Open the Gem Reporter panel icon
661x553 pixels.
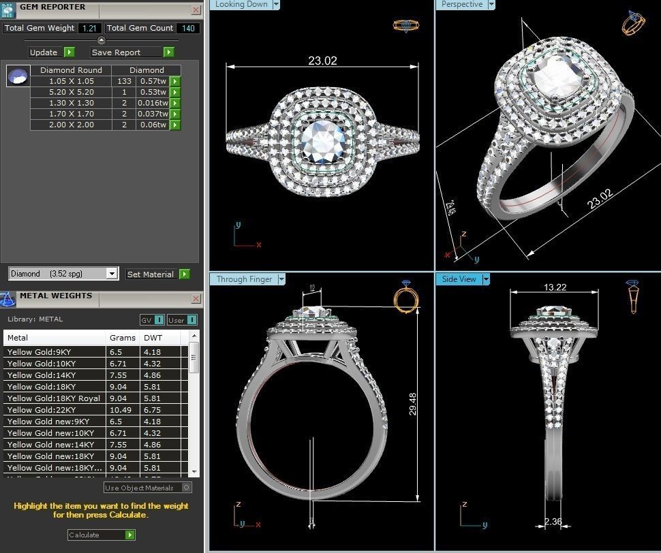pyautogui.click(x=7, y=10)
